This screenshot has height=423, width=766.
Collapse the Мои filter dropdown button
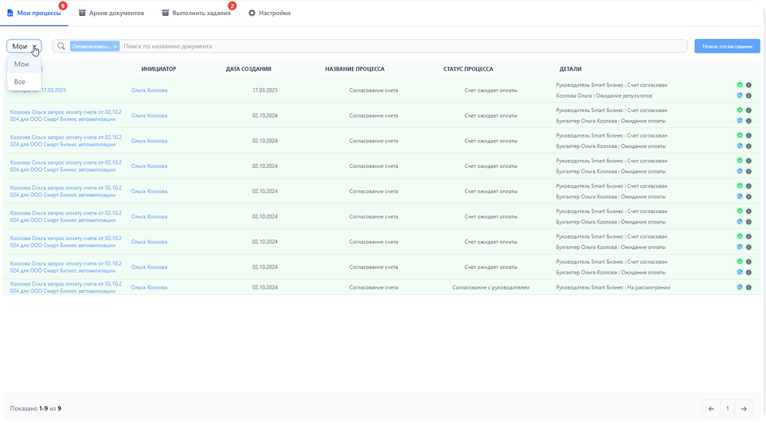point(24,47)
